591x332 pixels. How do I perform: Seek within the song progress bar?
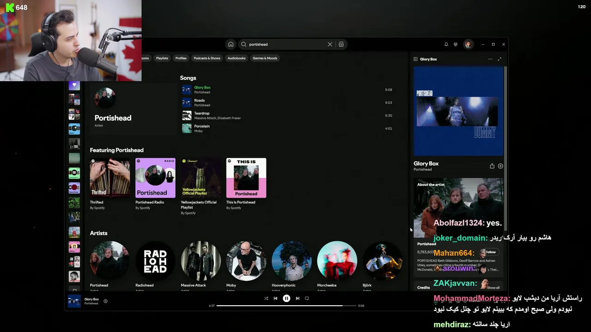coord(286,306)
